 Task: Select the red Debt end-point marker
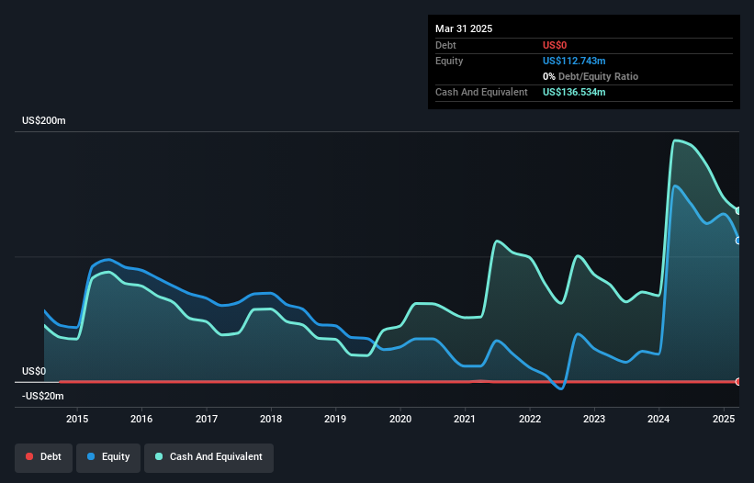click(738, 382)
